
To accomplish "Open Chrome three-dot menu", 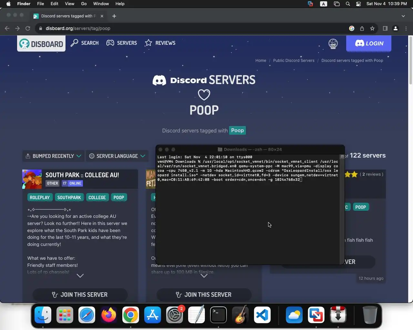I will (x=406, y=28).
